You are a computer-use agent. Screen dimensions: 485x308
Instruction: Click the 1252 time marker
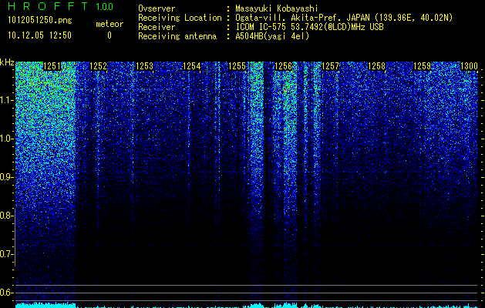tap(99, 66)
